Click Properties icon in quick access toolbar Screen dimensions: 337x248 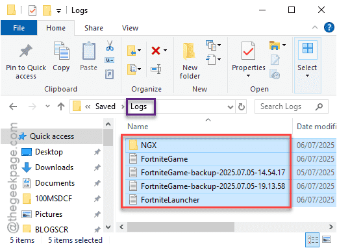[x=32, y=10]
